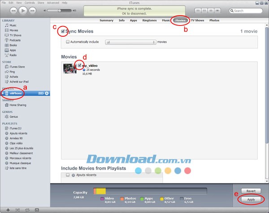Switch to the TV Shows tab
Screen dimensions: 269x213
(x=197, y=20)
